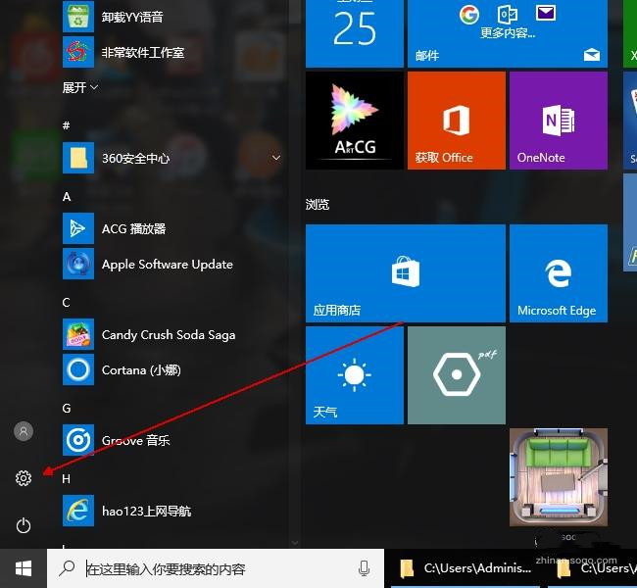Click the 获取 Office tile
Image resolution: width=637 pixels, height=588 pixels.
pos(456,121)
